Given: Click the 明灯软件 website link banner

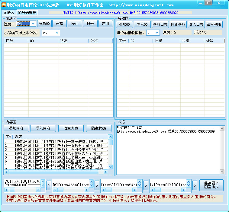Looking at the screenshot, I should (x=121, y=13).
